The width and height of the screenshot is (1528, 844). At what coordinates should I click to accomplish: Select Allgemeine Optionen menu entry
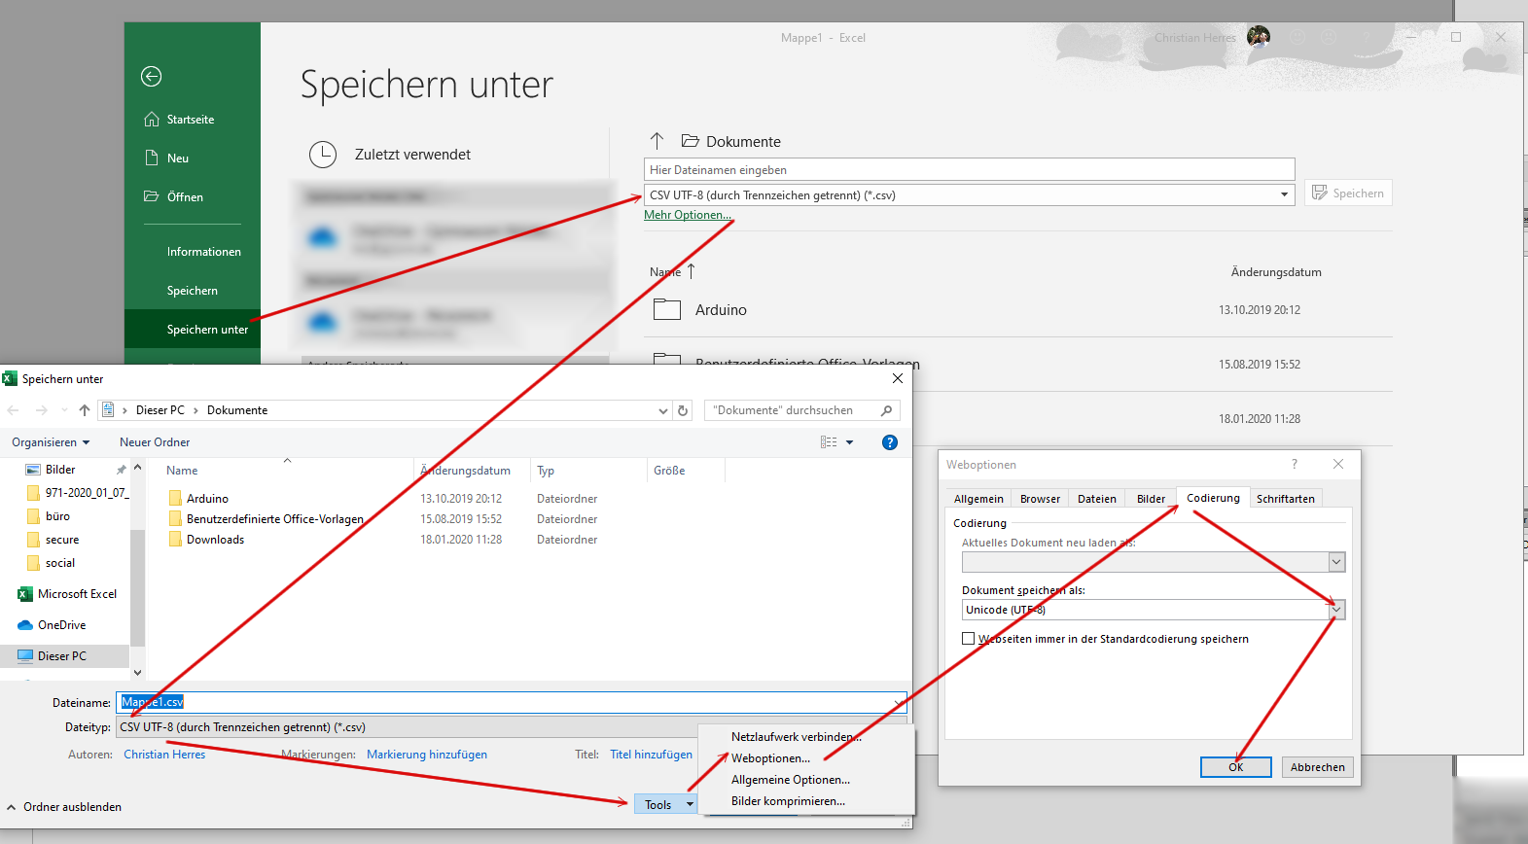click(x=790, y=780)
